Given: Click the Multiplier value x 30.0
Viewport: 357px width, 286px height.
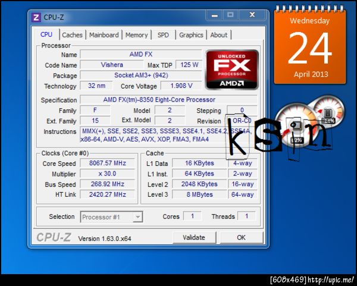Looking at the screenshot, I should pyautogui.click(x=108, y=174).
